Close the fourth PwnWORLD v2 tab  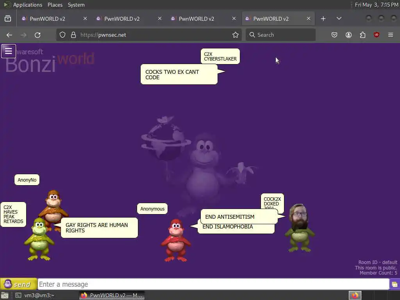tap(309, 19)
